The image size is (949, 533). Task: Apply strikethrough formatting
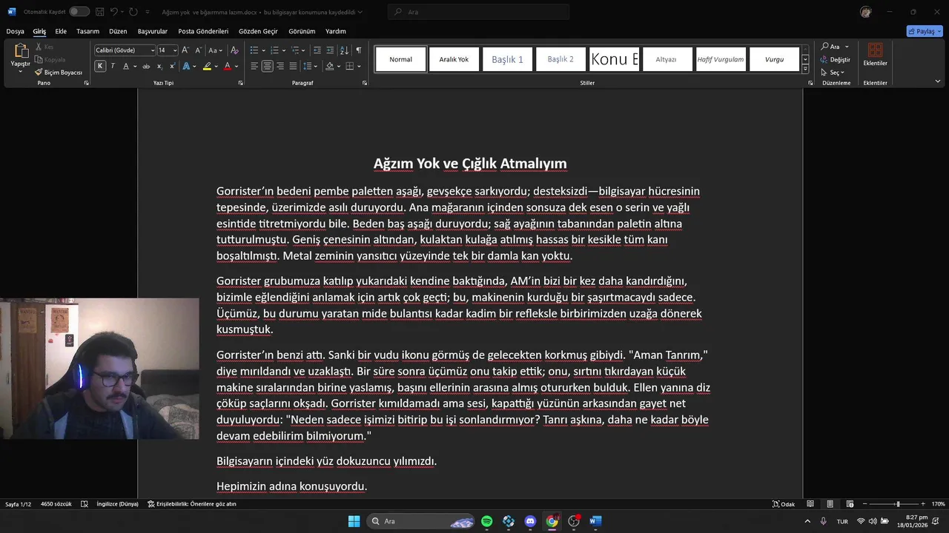coord(146,66)
